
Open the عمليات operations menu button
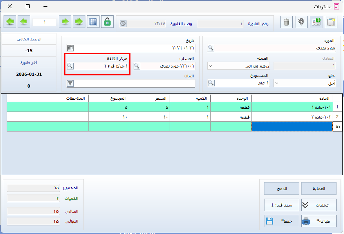point(319,205)
